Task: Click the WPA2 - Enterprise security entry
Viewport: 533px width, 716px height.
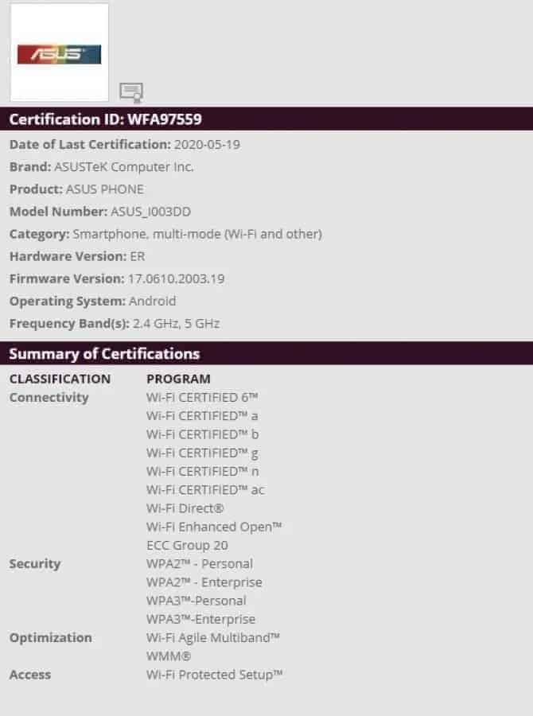Action: [204, 582]
